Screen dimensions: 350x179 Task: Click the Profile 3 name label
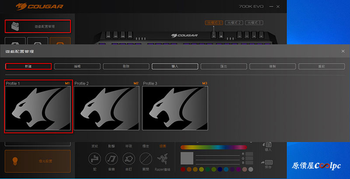(150, 84)
